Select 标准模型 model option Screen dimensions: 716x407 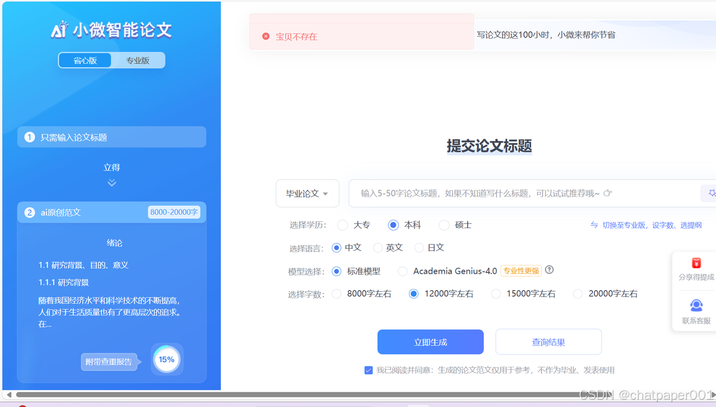[x=336, y=271]
